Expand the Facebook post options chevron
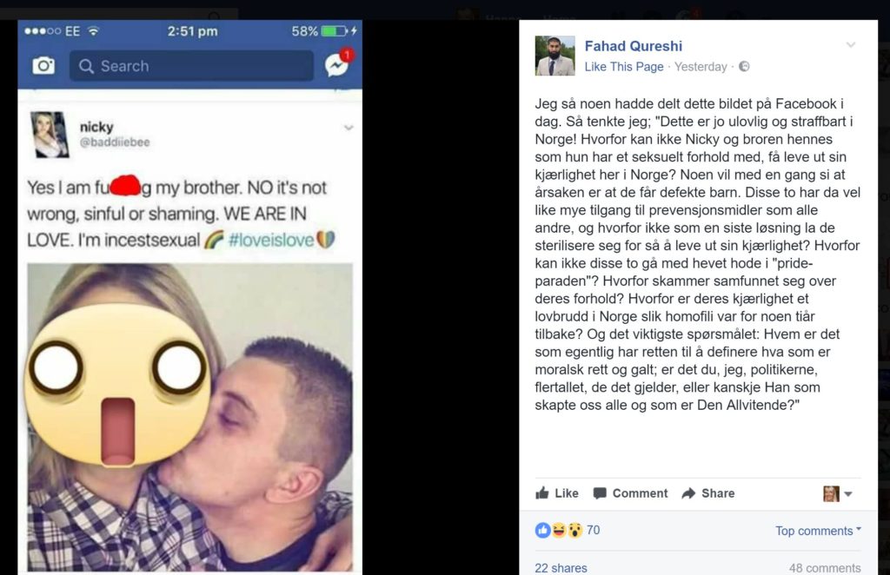 850,45
